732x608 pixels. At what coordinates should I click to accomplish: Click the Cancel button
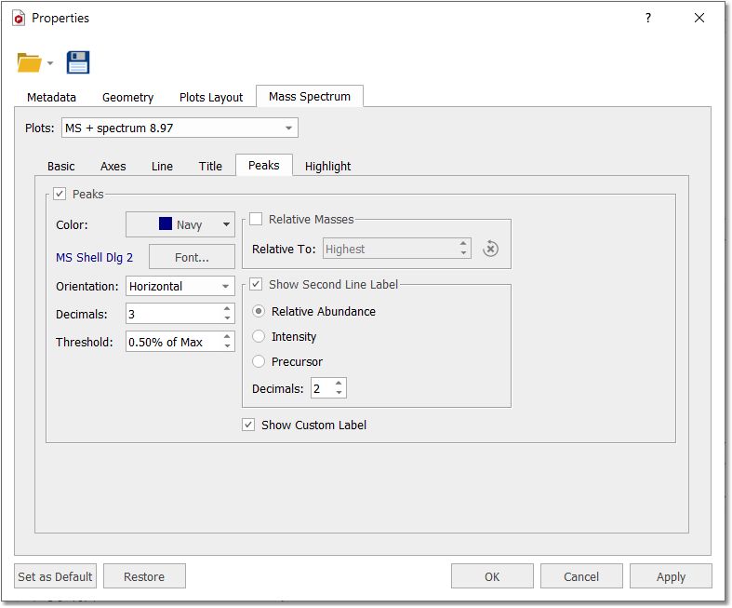coord(581,576)
